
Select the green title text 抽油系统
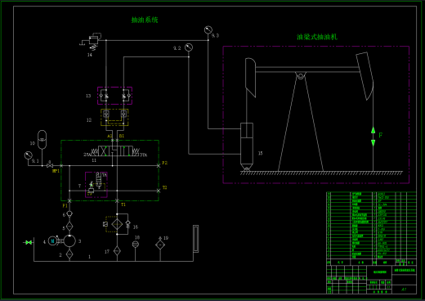(x=145, y=20)
